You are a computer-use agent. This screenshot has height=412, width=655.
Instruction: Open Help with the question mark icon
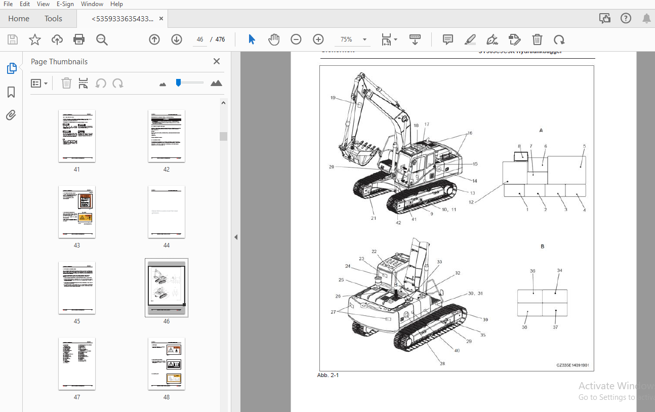(x=626, y=19)
